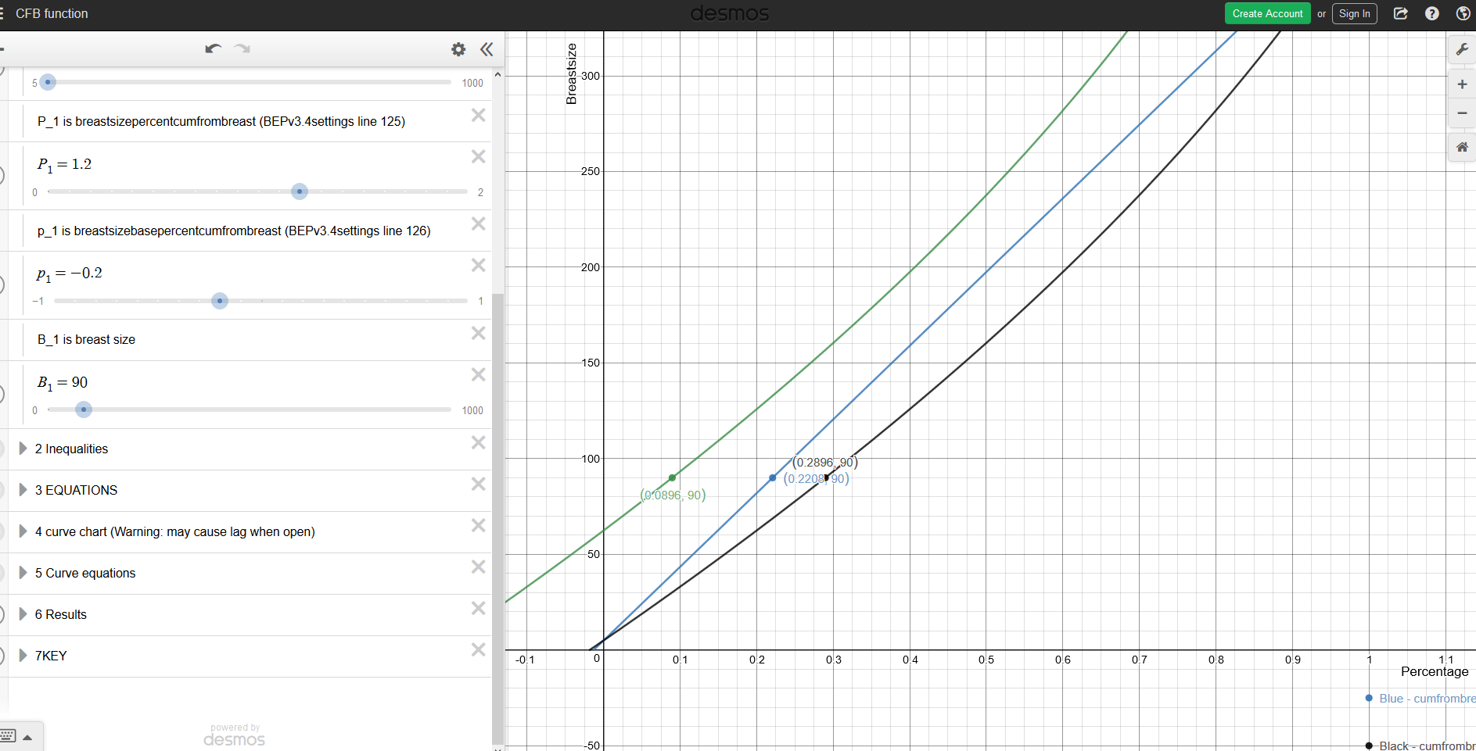Expand the 5 Curve equations folder

23,573
